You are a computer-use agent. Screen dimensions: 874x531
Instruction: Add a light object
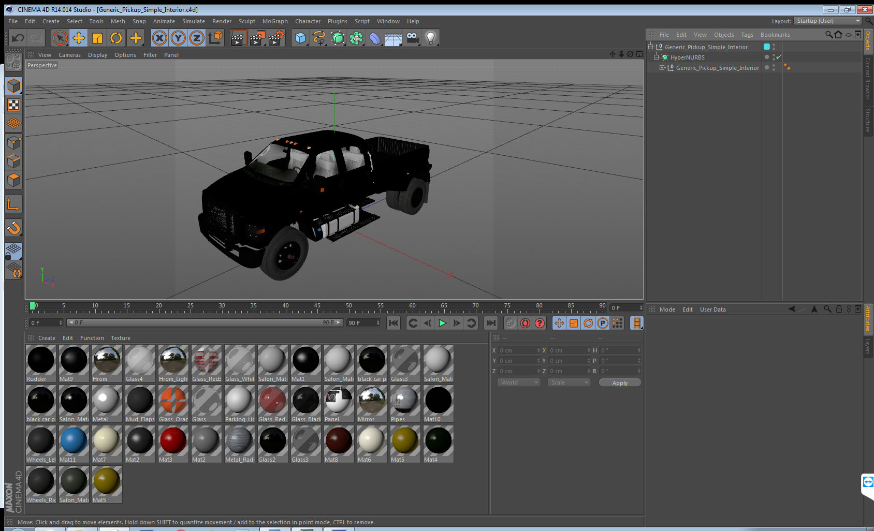[x=431, y=38]
